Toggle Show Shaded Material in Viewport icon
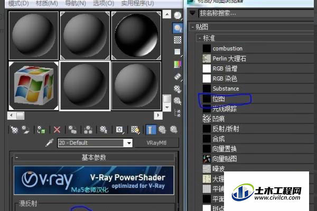317x211 pixels. click(135, 130)
